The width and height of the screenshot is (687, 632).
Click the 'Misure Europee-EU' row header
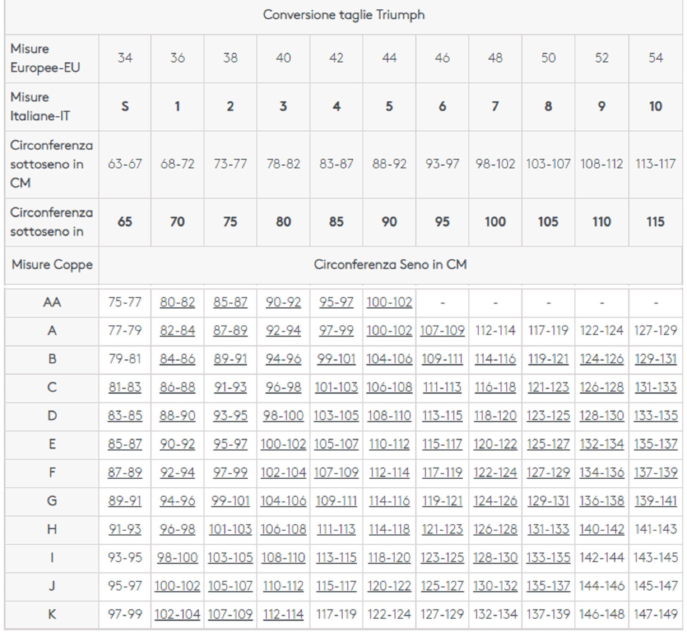click(x=52, y=58)
